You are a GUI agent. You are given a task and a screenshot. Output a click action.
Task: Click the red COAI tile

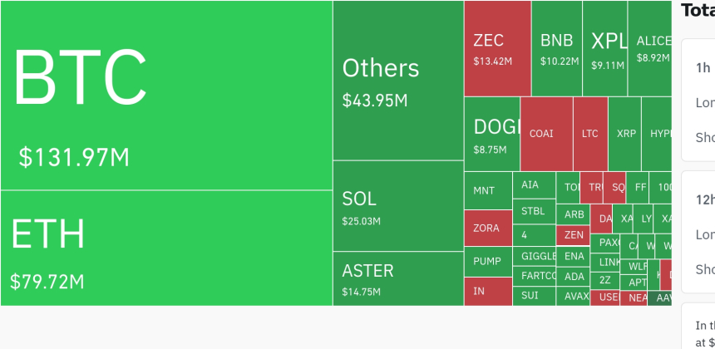(x=546, y=134)
